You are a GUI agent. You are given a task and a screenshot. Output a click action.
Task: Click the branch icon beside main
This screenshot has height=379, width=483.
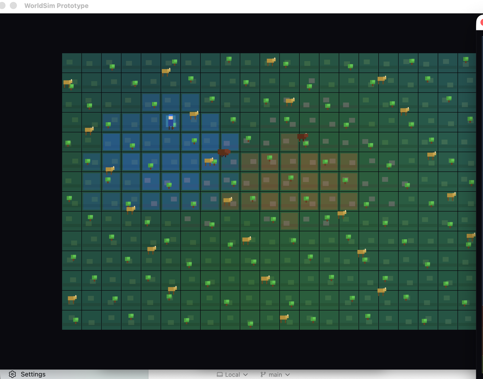262,374
